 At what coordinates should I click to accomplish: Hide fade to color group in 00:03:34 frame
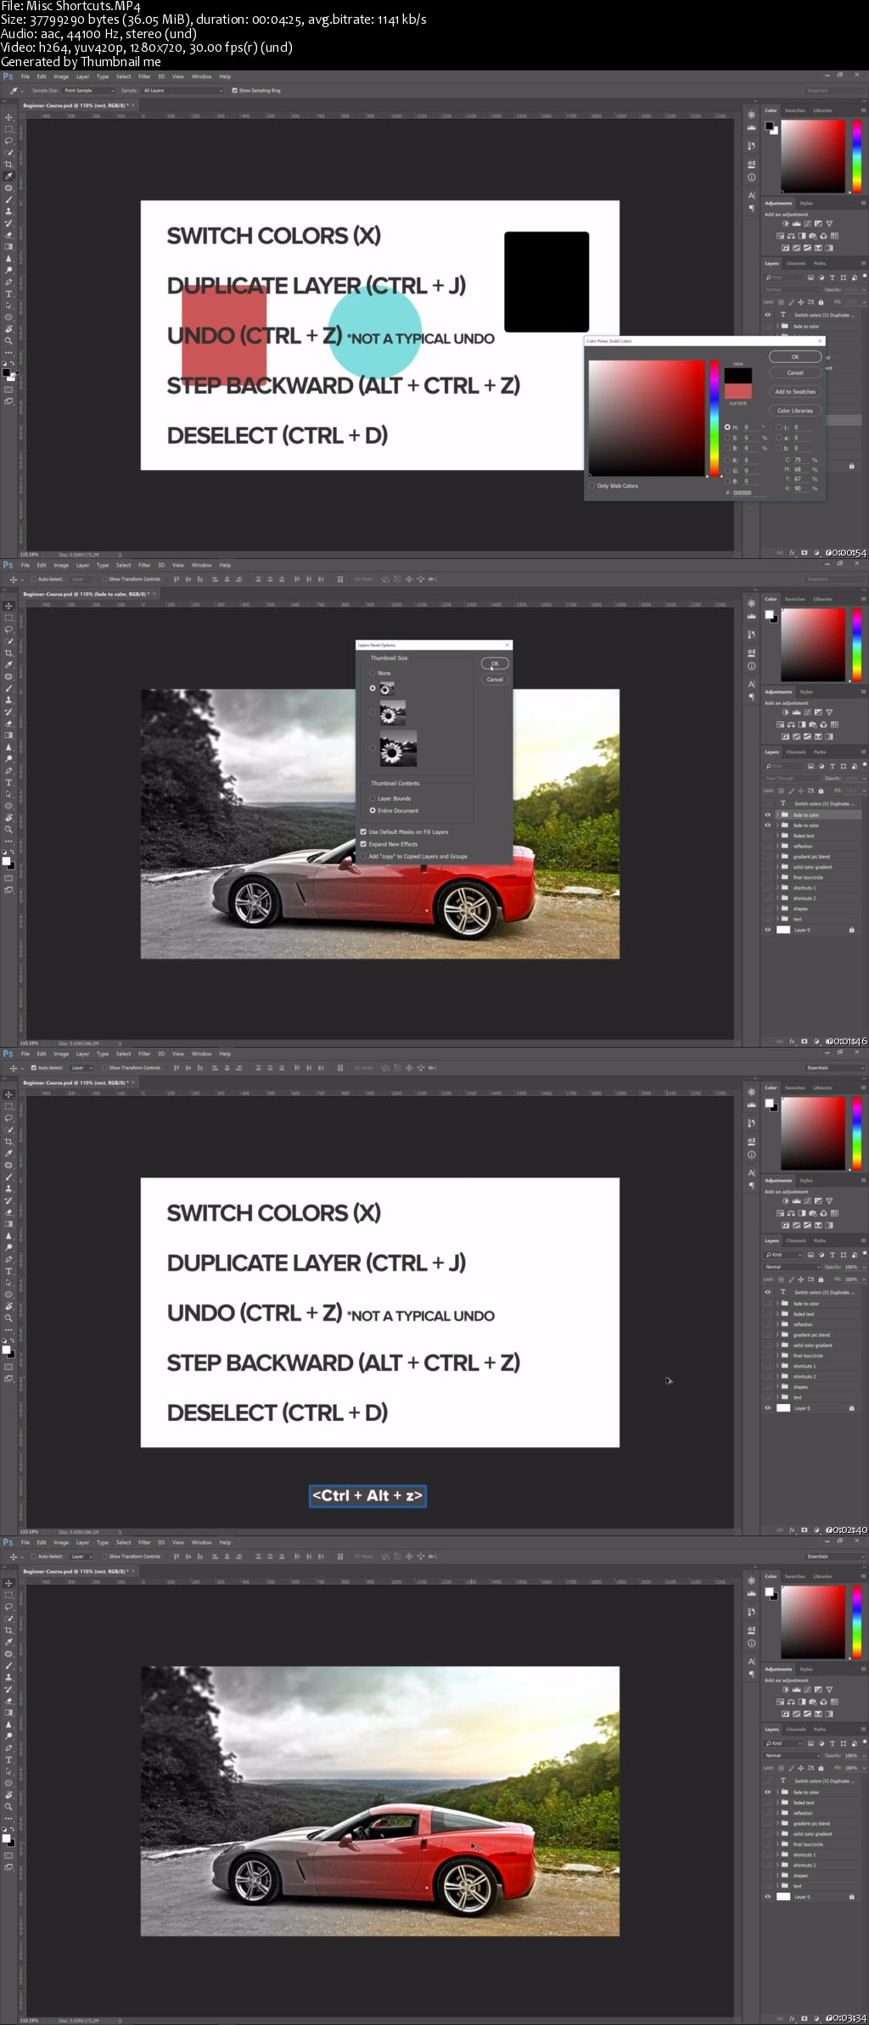coord(768,1792)
